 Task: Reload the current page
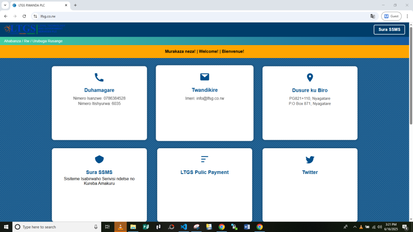point(24,16)
